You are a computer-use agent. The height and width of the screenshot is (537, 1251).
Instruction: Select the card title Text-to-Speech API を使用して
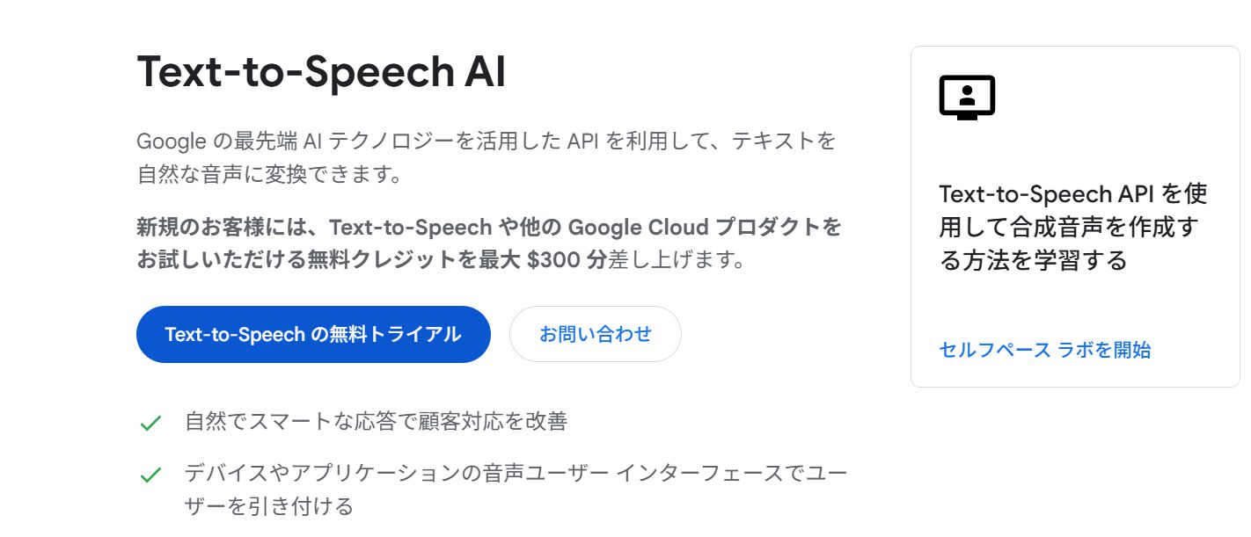tap(1072, 194)
